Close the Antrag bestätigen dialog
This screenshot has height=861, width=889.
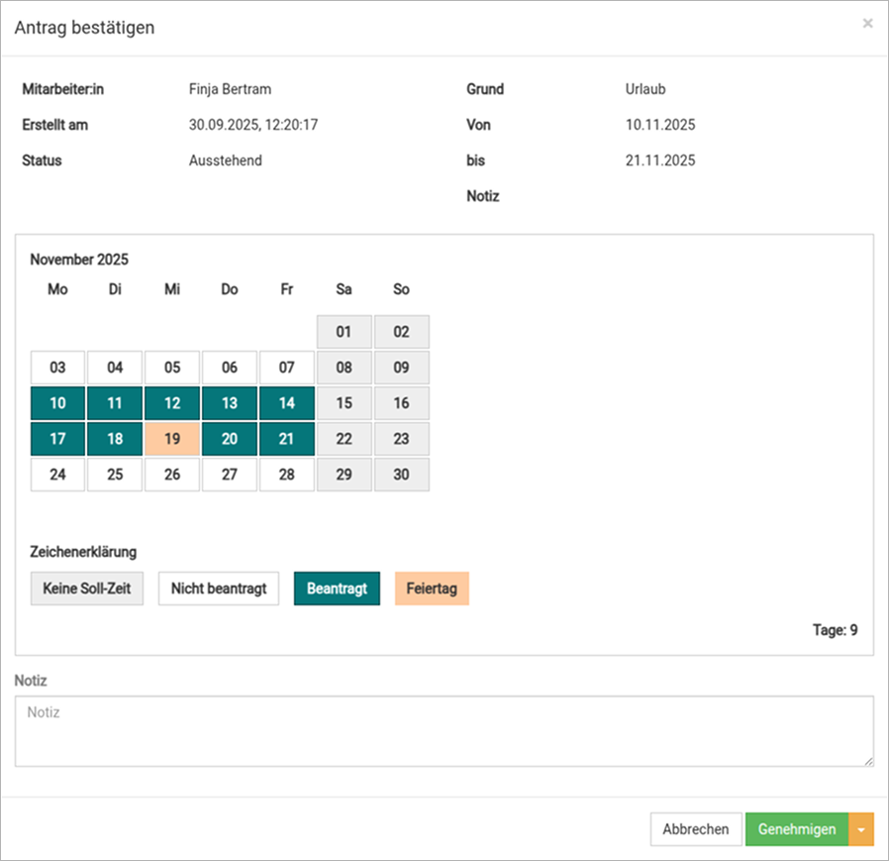[x=867, y=24]
